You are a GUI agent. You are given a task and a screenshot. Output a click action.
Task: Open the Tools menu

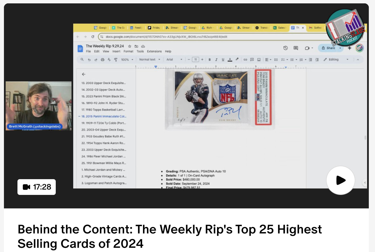pyautogui.click(x=140, y=51)
